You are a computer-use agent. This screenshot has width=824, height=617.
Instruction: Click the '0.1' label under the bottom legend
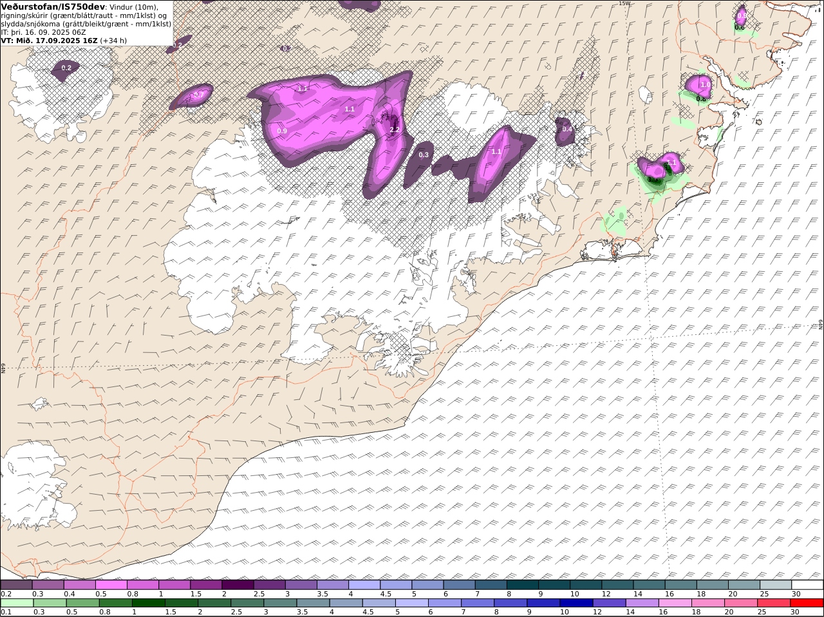click(x=6, y=612)
